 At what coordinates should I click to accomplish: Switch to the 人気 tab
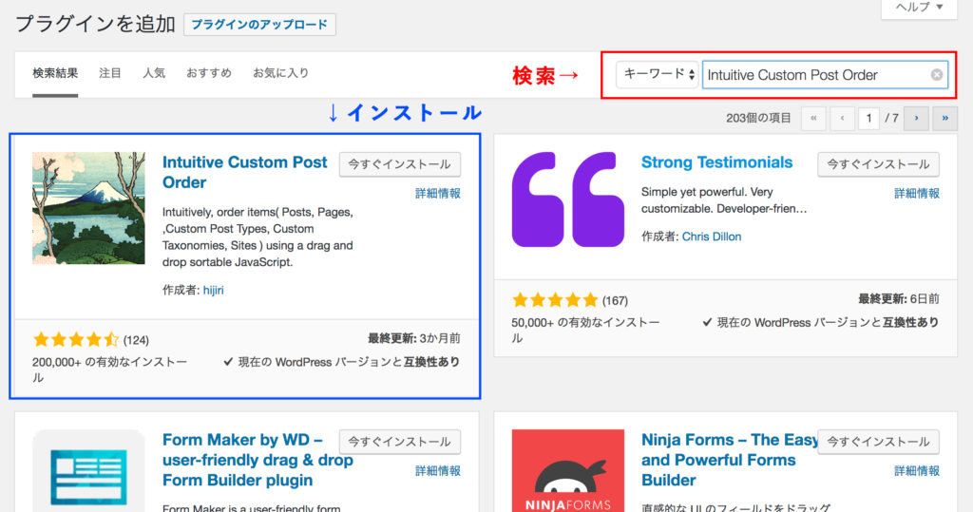pyautogui.click(x=154, y=73)
